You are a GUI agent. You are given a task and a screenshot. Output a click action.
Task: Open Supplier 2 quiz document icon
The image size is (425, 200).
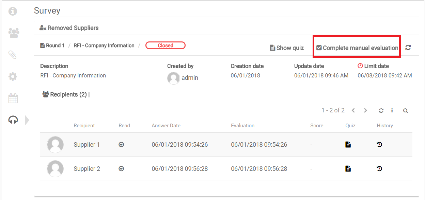click(x=348, y=169)
